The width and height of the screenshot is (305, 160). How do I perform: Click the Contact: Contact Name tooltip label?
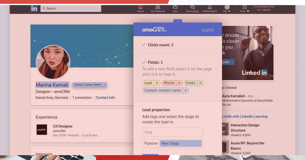click(87, 85)
